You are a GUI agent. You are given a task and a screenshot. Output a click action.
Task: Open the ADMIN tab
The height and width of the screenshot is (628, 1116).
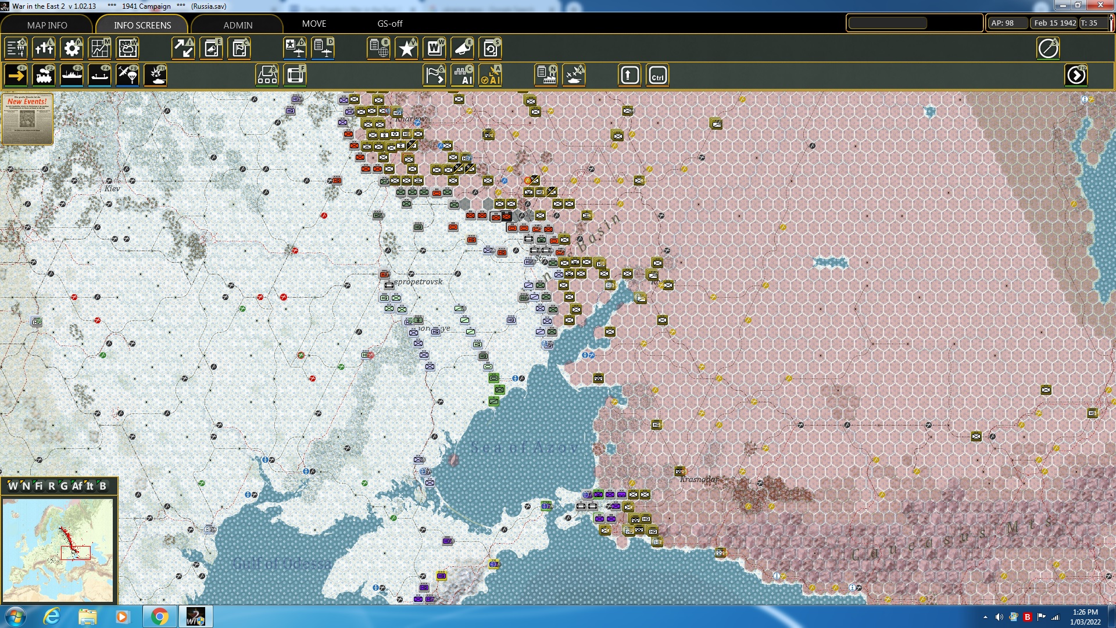click(238, 25)
